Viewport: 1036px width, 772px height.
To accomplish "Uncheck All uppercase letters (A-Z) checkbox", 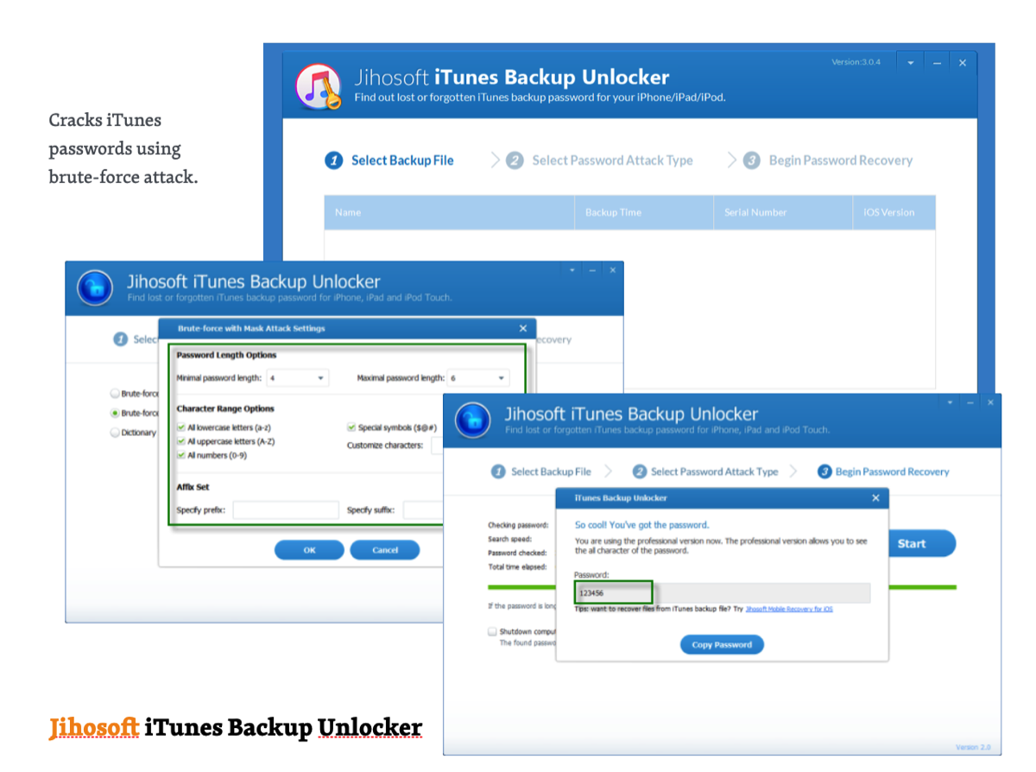I will pos(181,441).
